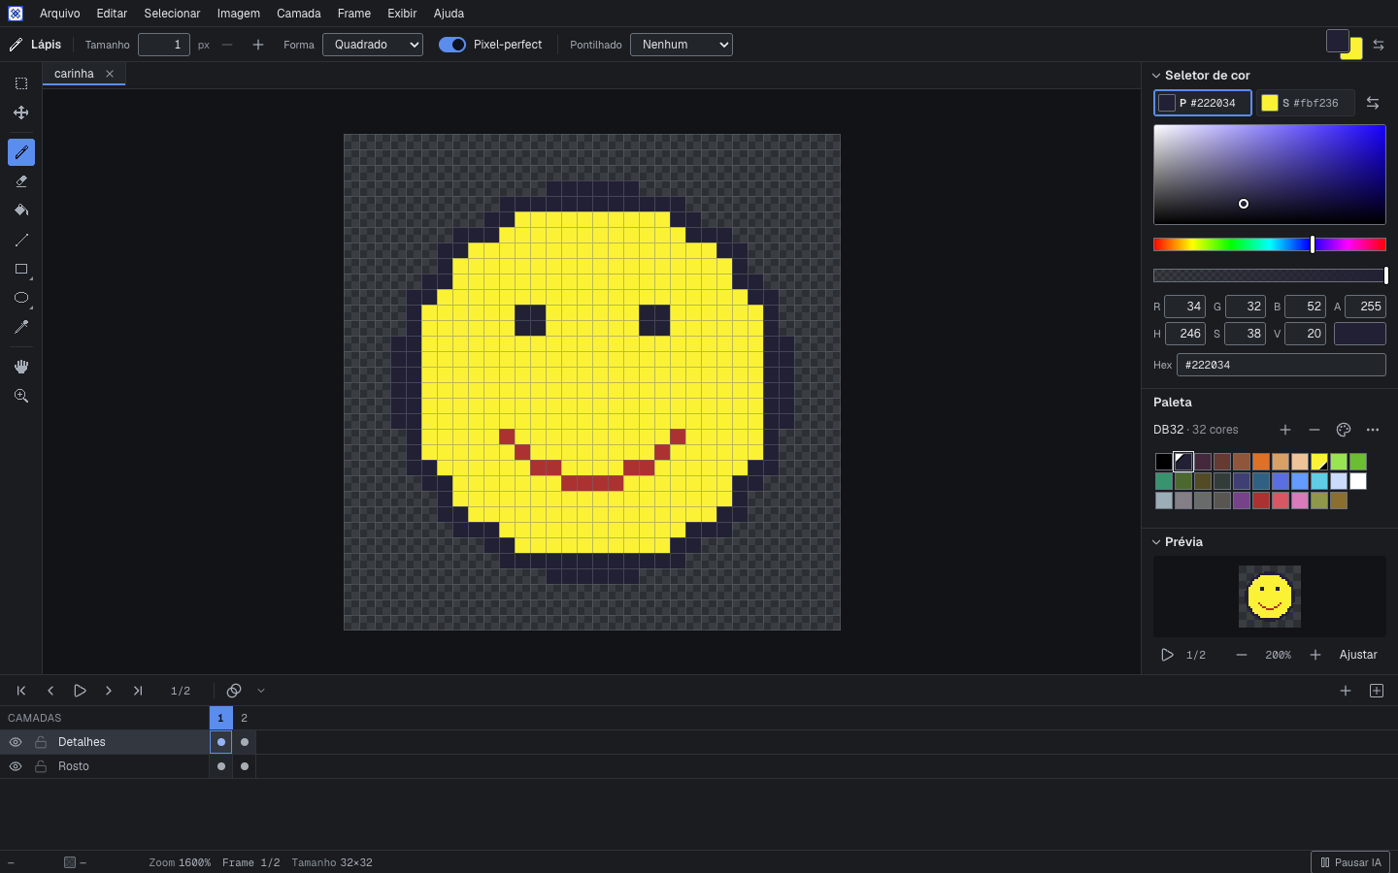Lock the Detalhes layer
This screenshot has height=873, width=1398.
(41, 742)
